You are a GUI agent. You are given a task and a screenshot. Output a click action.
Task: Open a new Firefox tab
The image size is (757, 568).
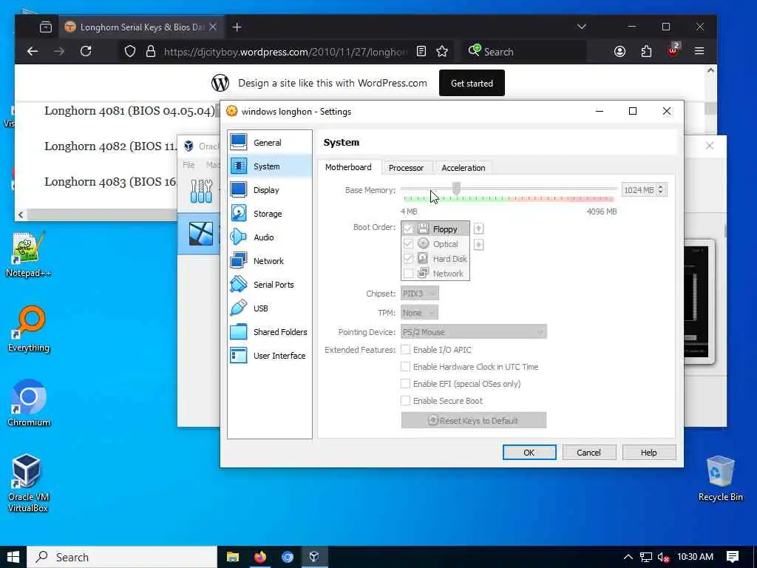pyautogui.click(x=237, y=27)
